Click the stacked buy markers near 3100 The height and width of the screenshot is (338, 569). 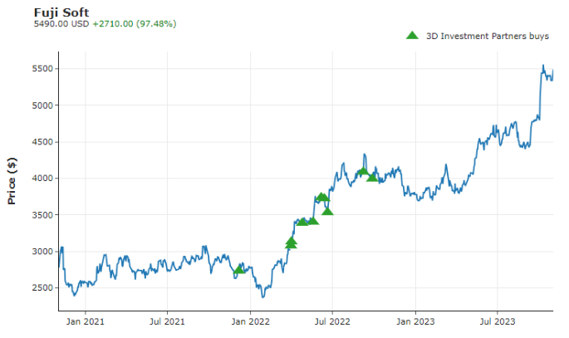click(x=291, y=242)
